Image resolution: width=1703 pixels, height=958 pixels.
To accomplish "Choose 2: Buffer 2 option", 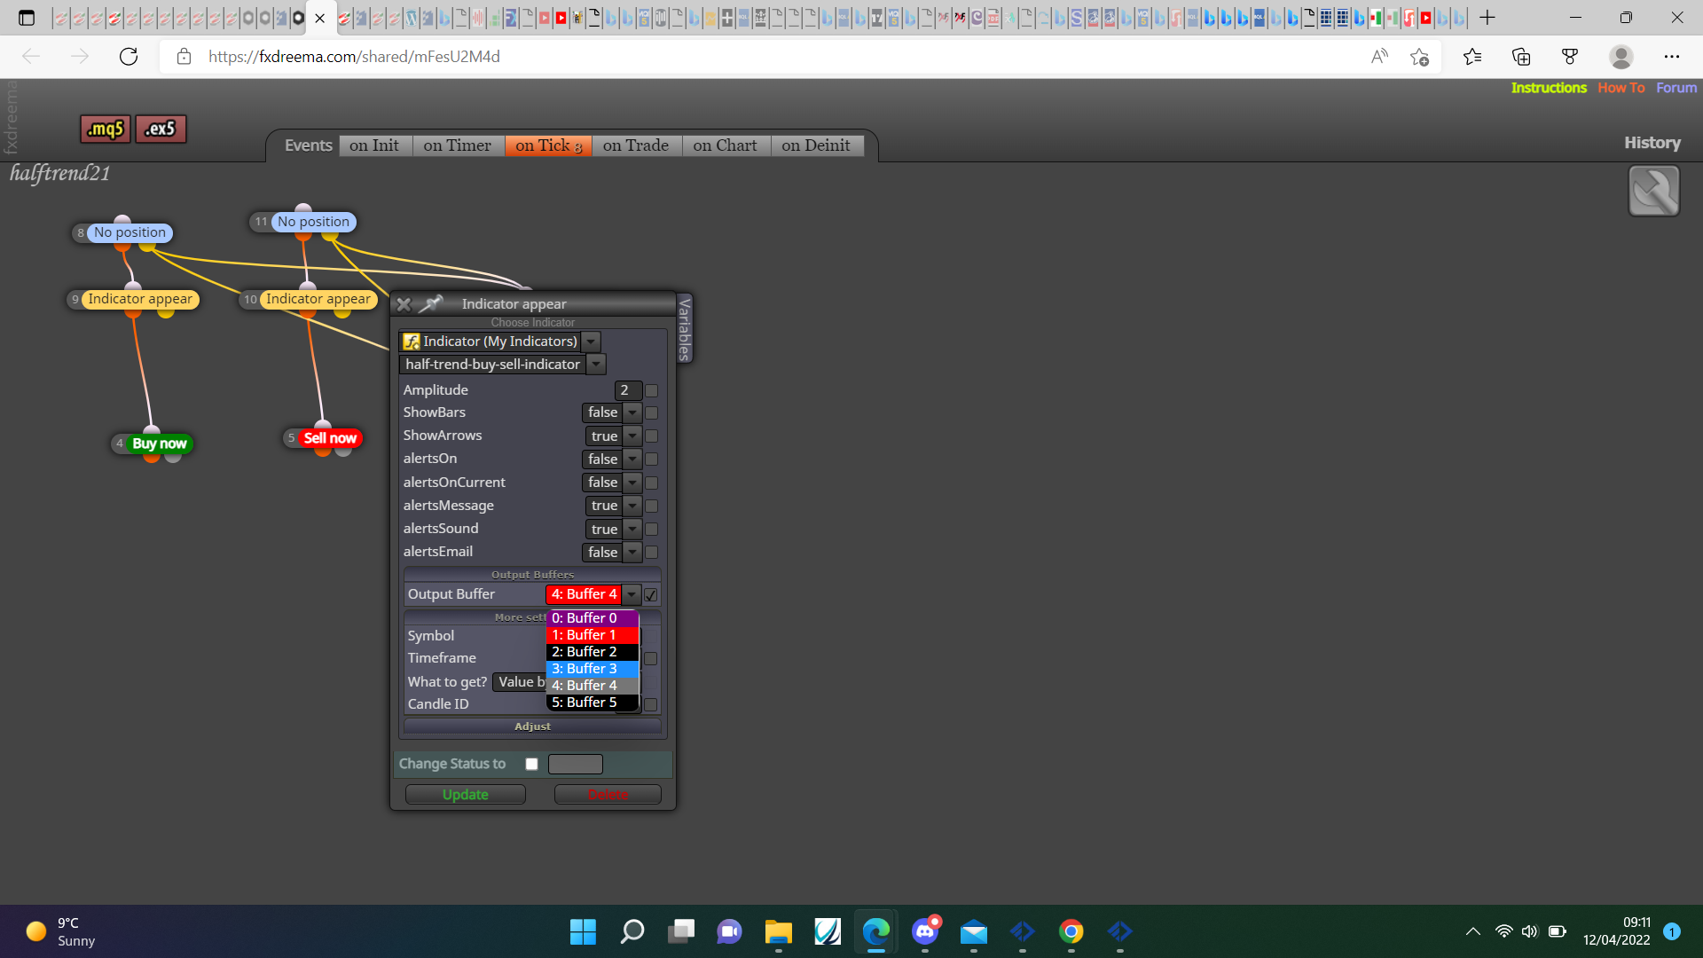I will [593, 652].
